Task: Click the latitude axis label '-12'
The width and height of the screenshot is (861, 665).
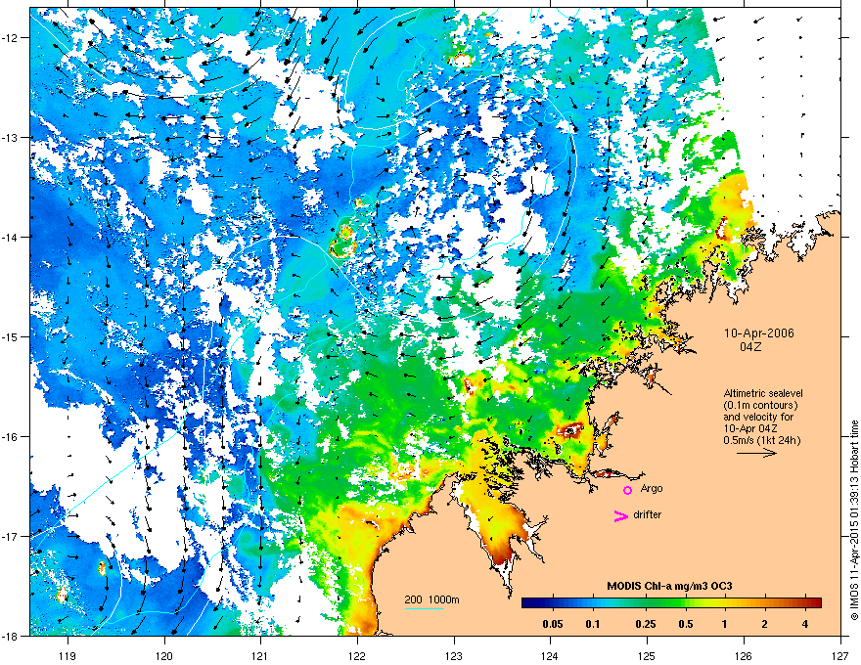Action: 12,37
